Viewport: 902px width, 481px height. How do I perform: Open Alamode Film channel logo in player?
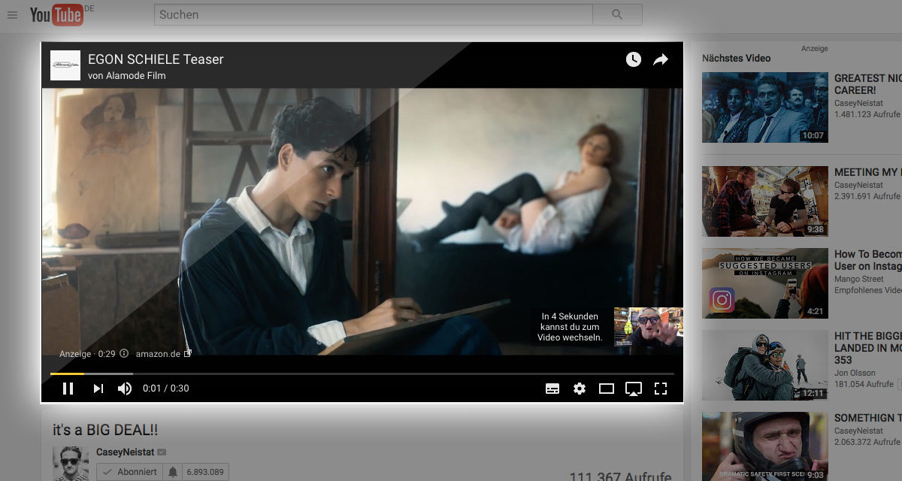click(x=65, y=65)
